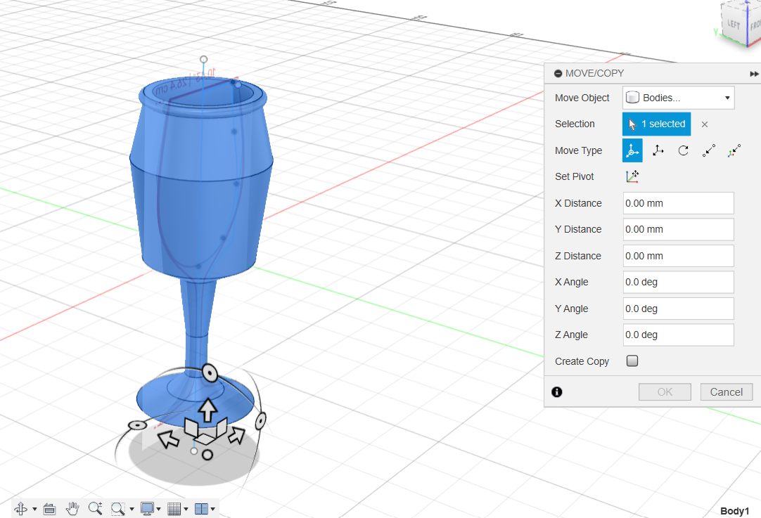Expand the Zoom Window dropdown arrow
The width and height of the screenshot is (761, 518).
coord(132,509)
